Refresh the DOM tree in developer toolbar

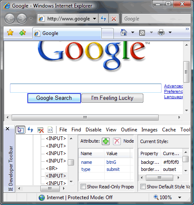click(30, 130)
